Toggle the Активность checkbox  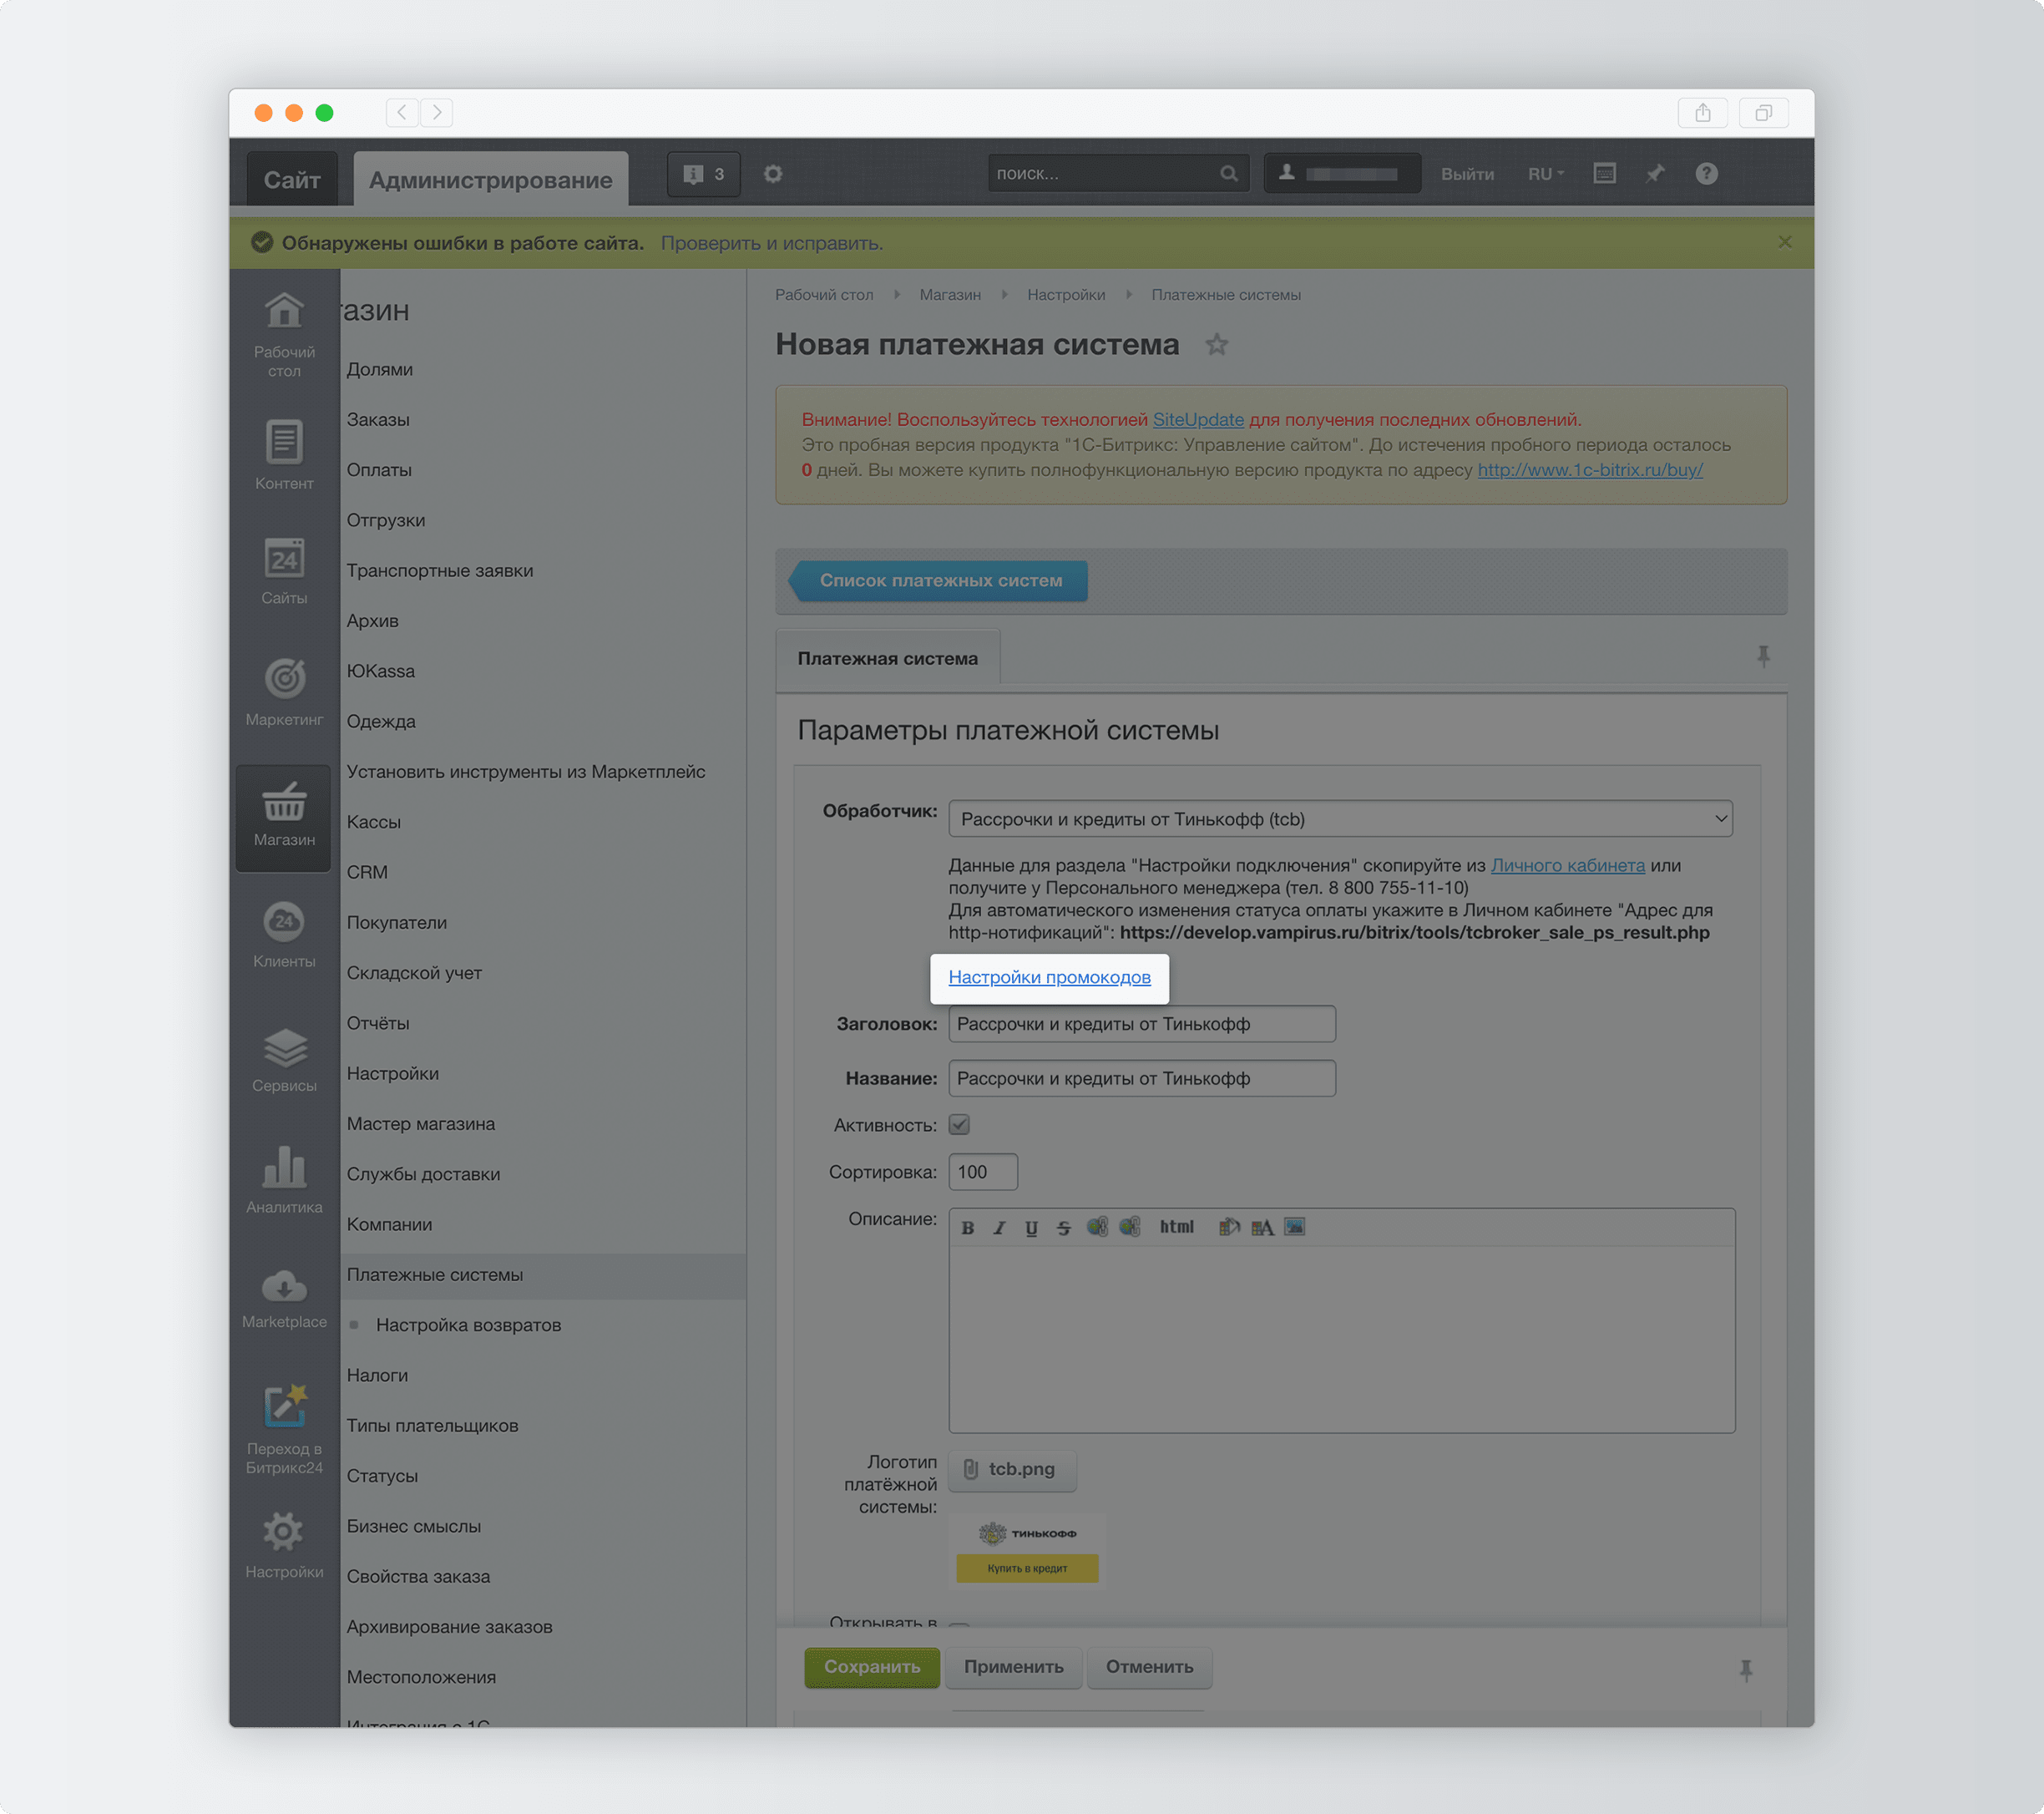[959, 1125]
